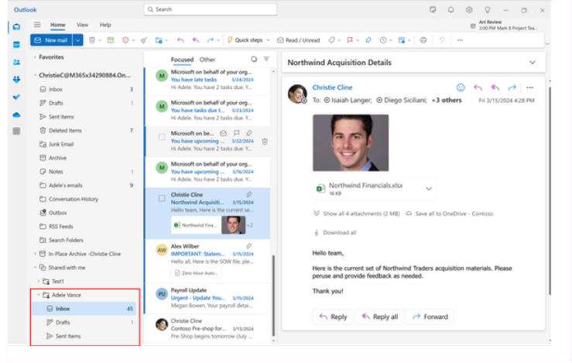Click the Forward arrow in ribbon
572x363 pixels.
[211, 40]
